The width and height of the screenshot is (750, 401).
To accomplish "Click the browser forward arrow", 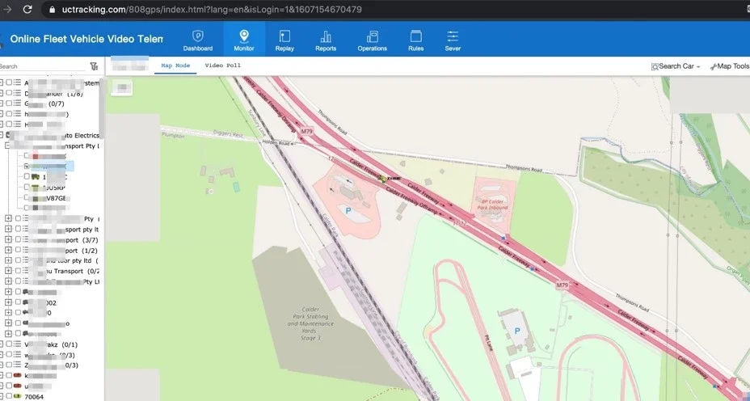I will coord(7,9).
